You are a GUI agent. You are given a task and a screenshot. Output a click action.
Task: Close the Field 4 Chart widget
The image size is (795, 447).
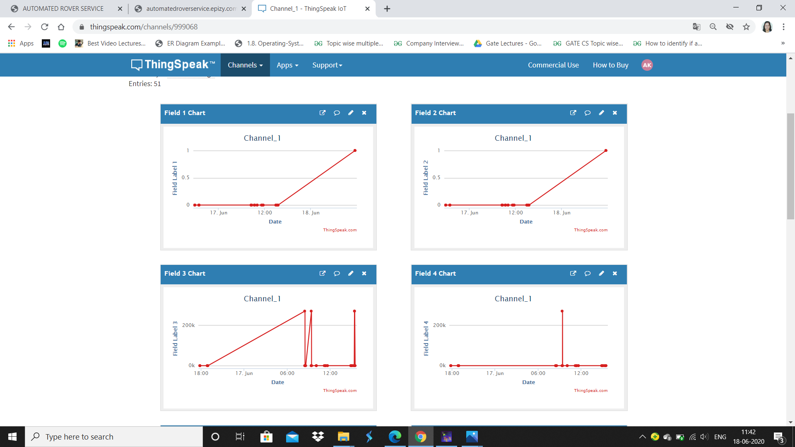coord(615,273)
